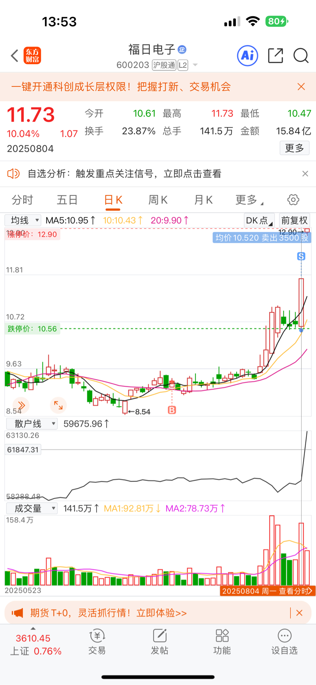Close the 科创成长层 banner

tap(301, 87)
